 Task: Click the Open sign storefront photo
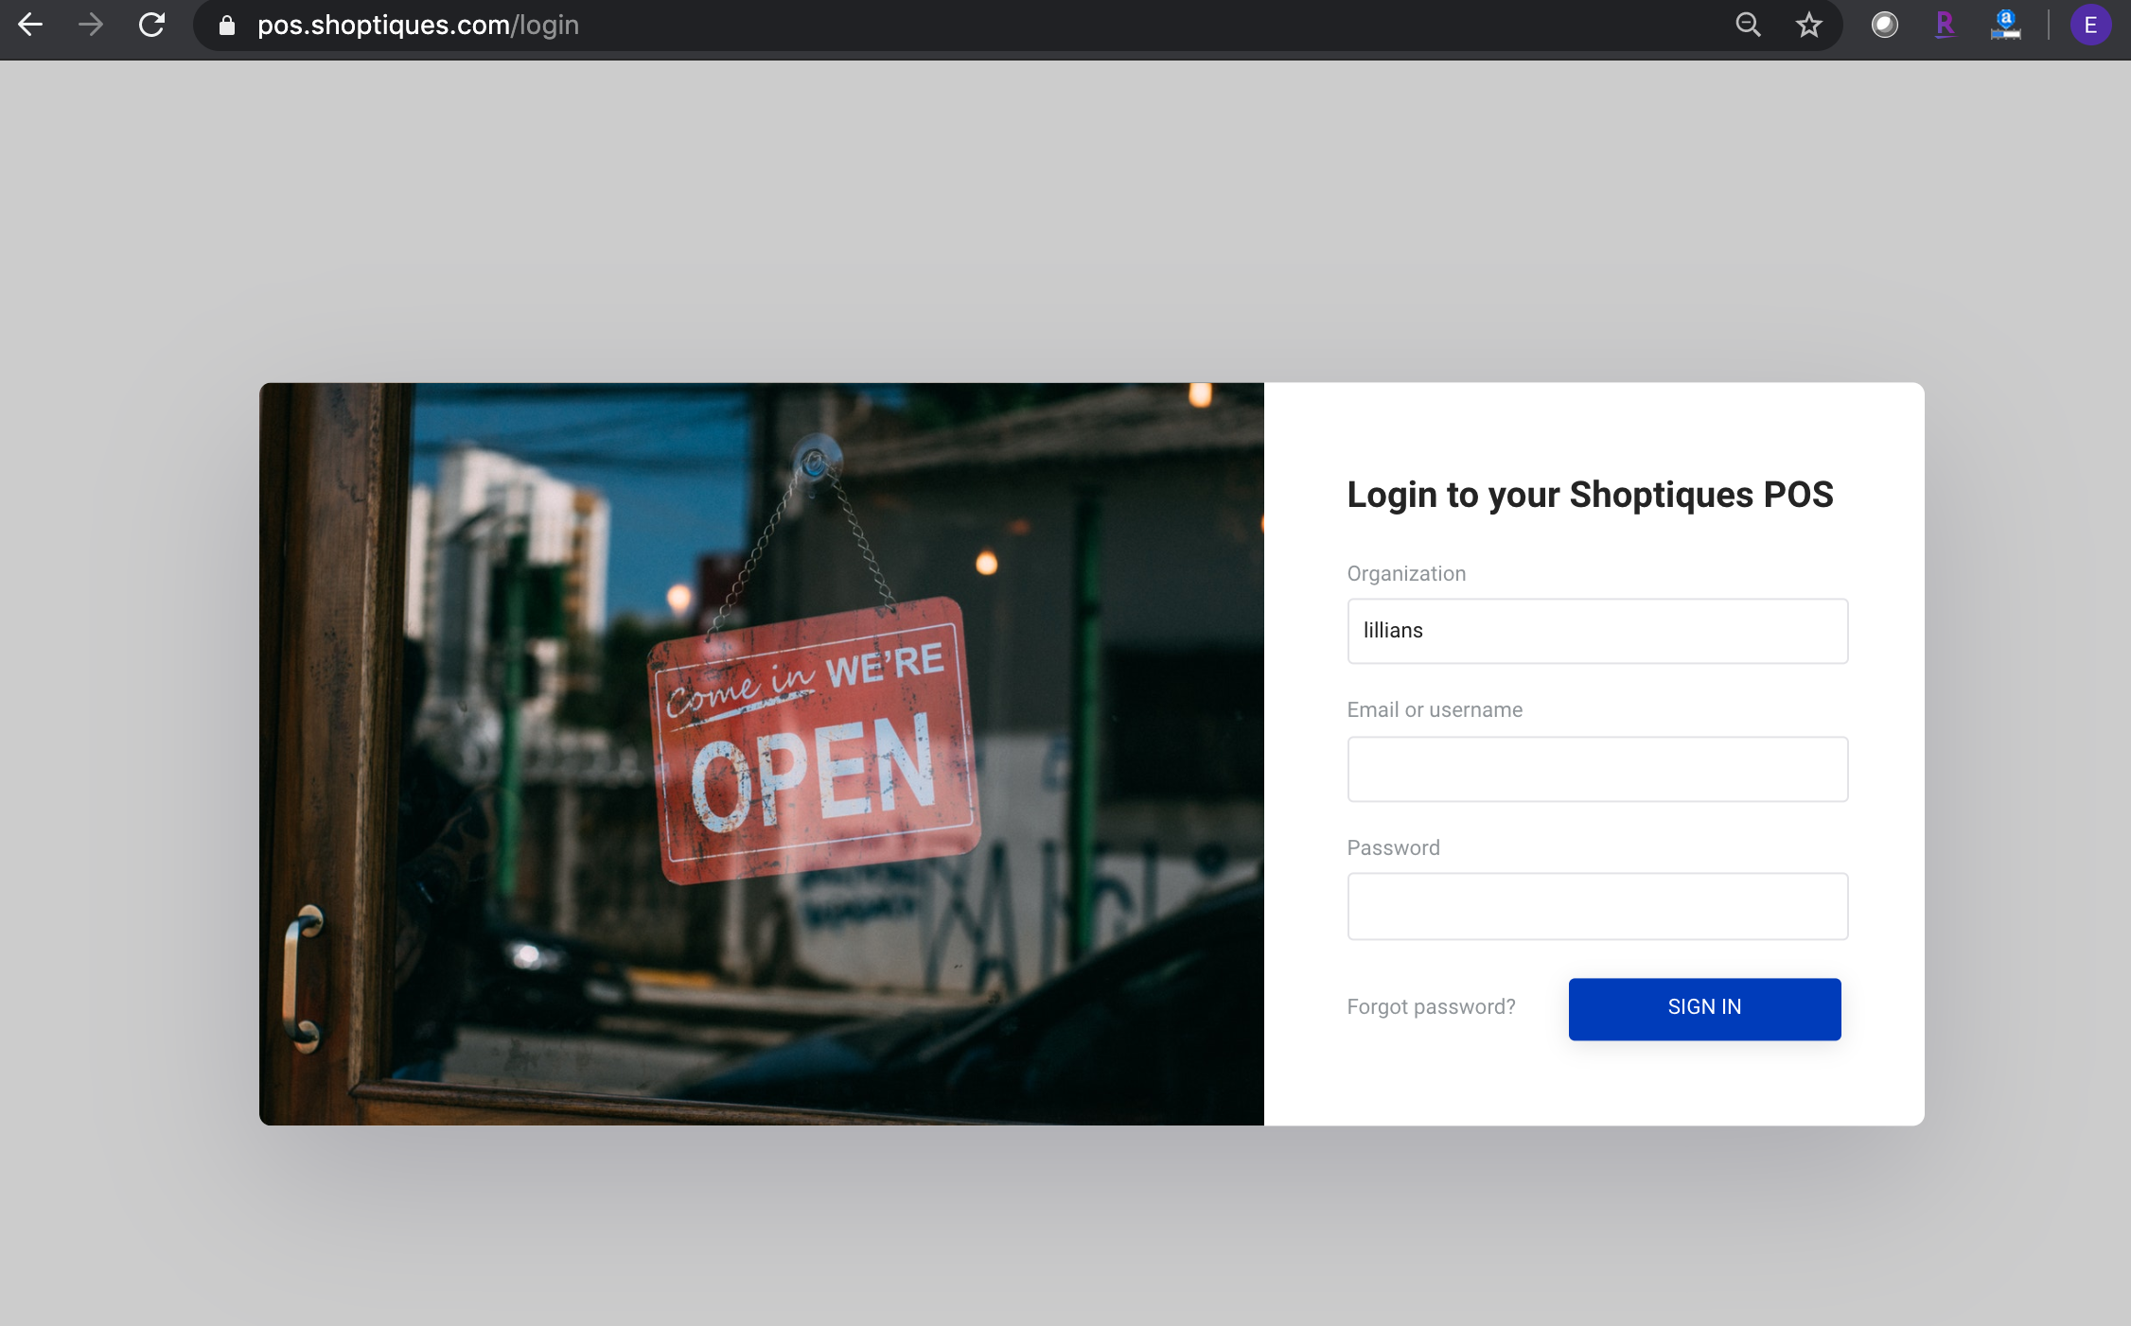762,754
